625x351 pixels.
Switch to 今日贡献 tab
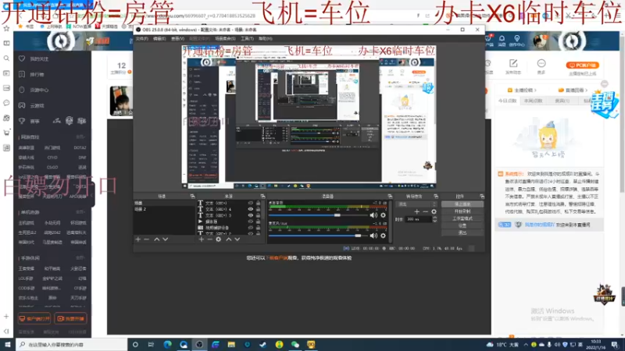(507, 101)
